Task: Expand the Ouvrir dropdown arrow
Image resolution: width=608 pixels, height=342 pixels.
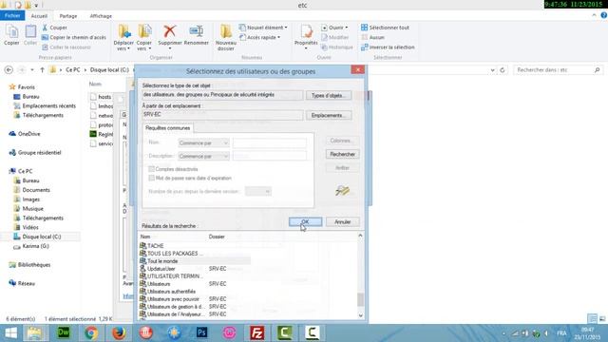Action: point(346,28)
